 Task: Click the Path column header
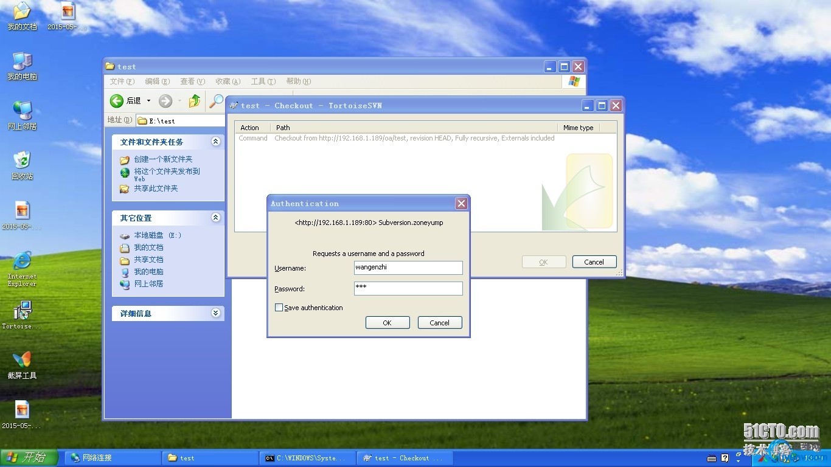click(414, 128)
